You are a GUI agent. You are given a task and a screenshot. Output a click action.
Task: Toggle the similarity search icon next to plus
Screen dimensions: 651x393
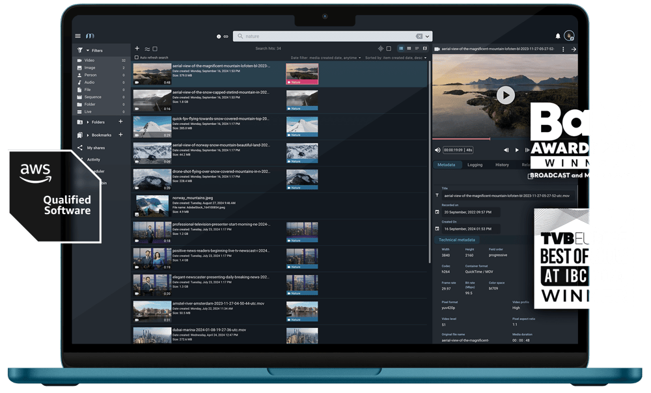click(x=146, y=47)
